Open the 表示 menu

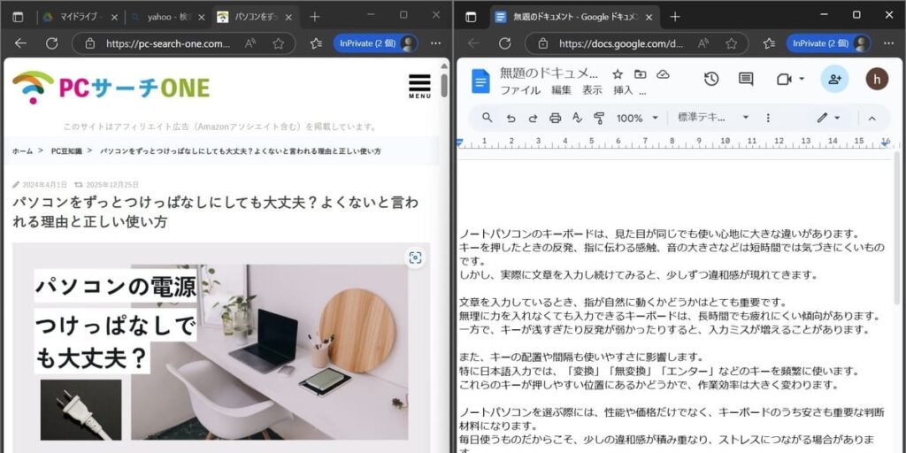coord(592,90)
